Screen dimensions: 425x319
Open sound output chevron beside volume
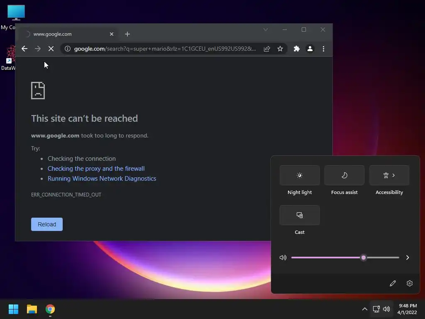point(408,258)
